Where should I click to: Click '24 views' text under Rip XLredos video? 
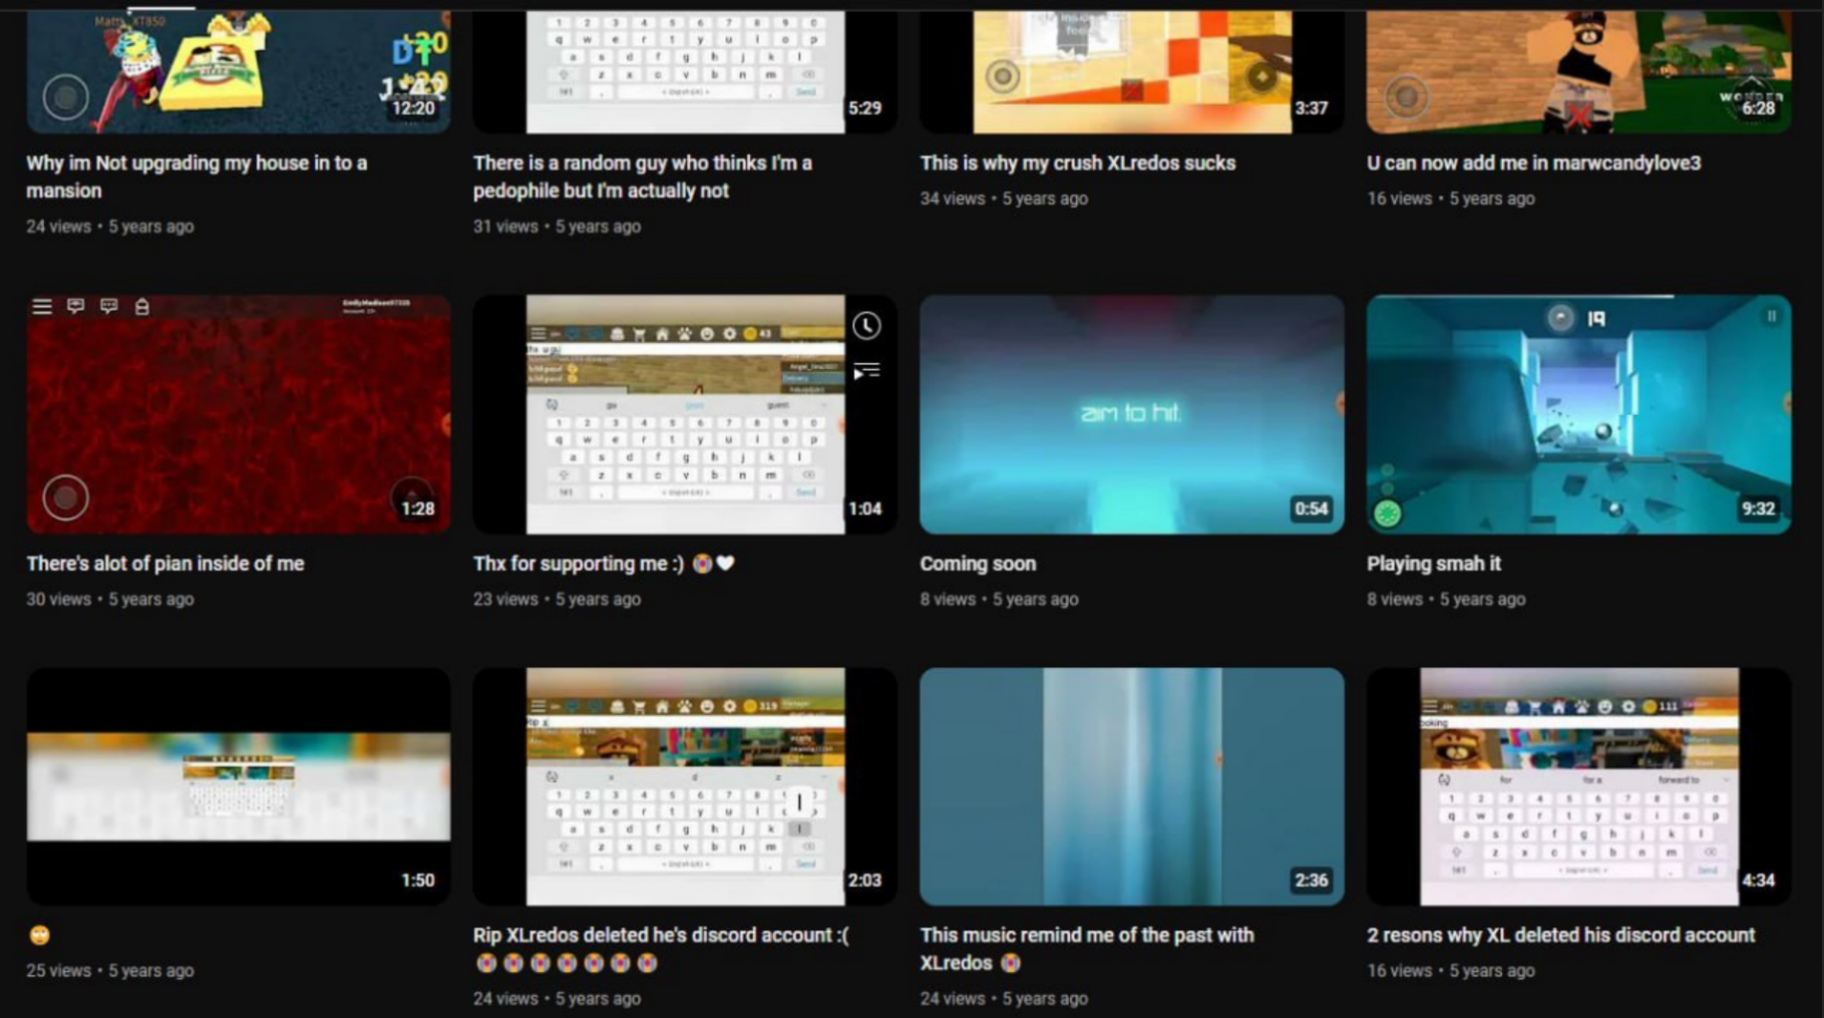pos(505,998)
